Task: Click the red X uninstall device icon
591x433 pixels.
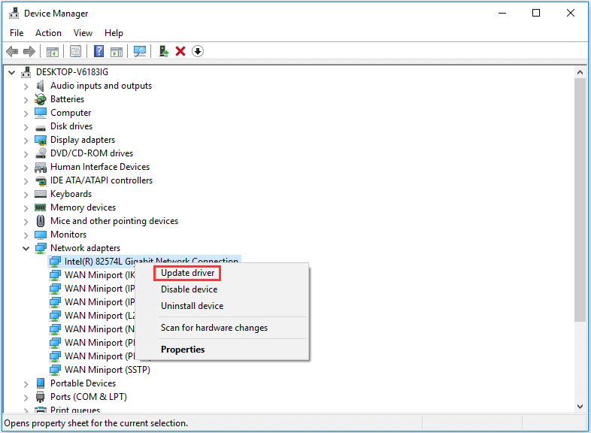Action: tap(180, 51)
